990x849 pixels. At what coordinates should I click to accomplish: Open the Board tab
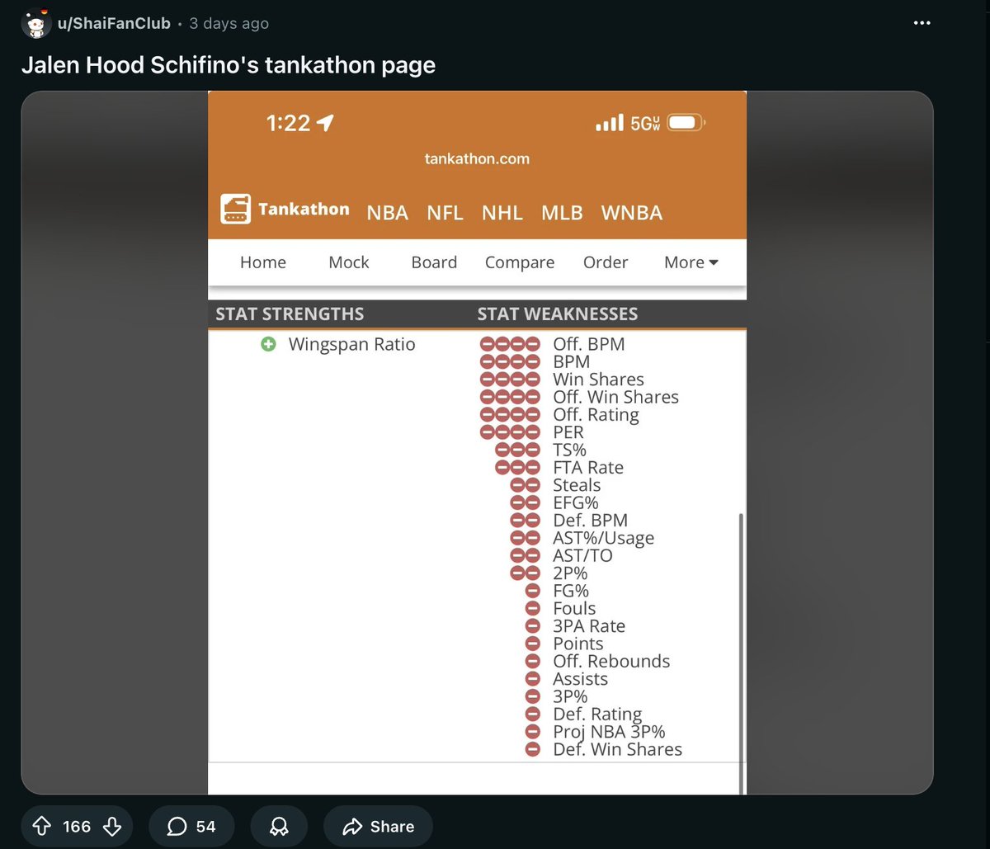(x=434, y=262)
